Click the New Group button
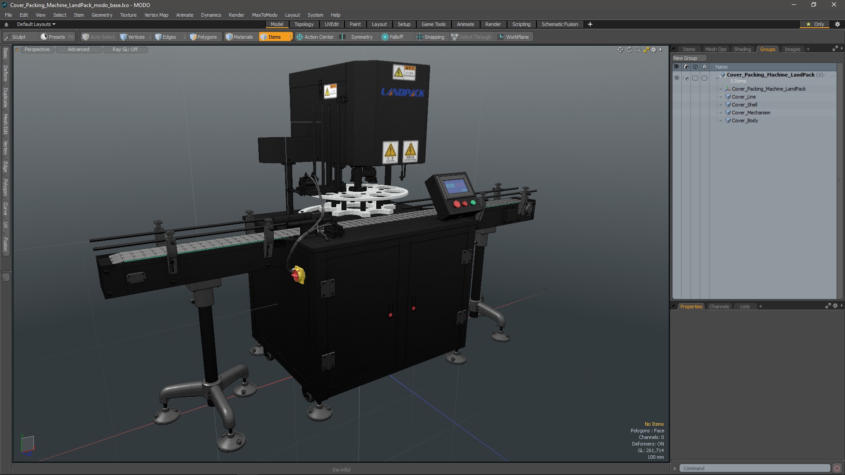 tap(685, 58)
